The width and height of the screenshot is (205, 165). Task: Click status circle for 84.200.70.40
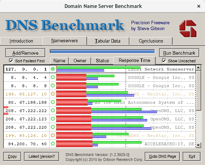[53, 144]
